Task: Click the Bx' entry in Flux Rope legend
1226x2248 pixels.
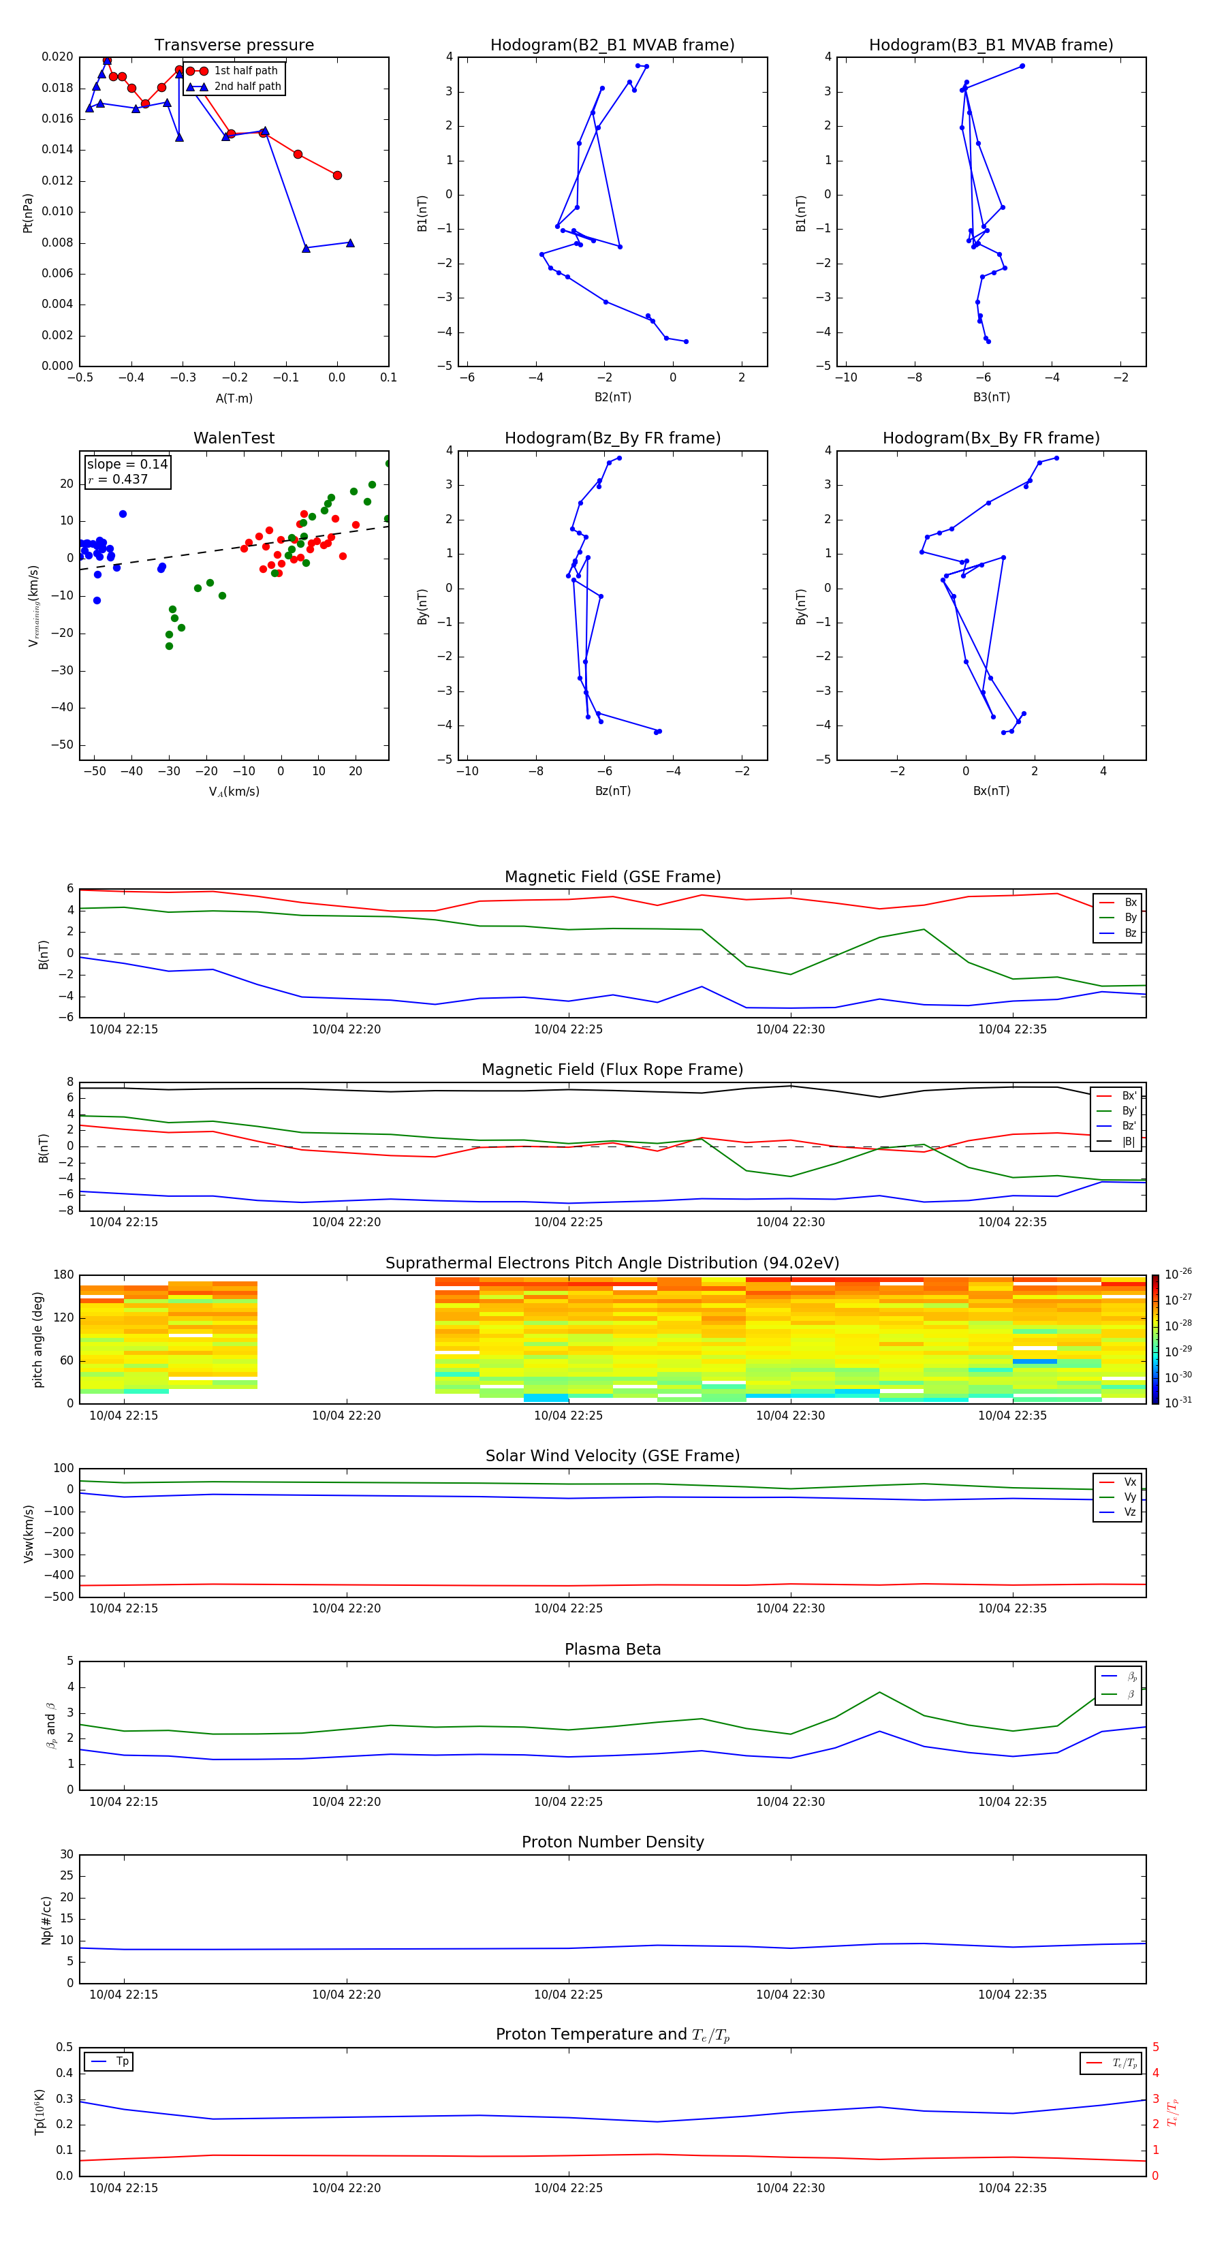Action: (x=1116, y=1096)
